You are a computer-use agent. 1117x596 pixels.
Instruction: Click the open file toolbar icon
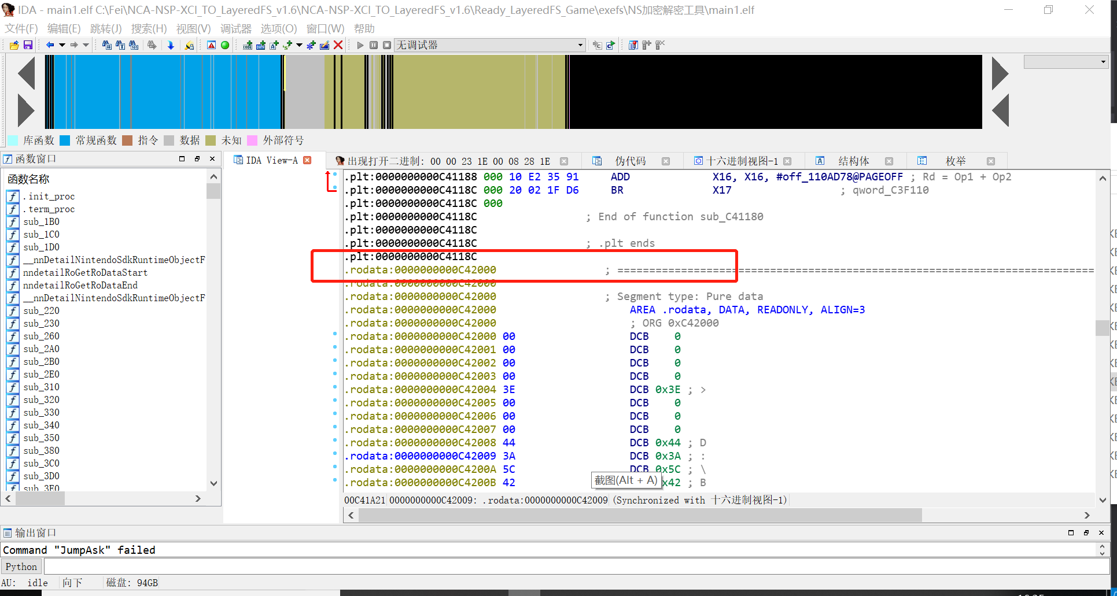(x=14, y=45)
